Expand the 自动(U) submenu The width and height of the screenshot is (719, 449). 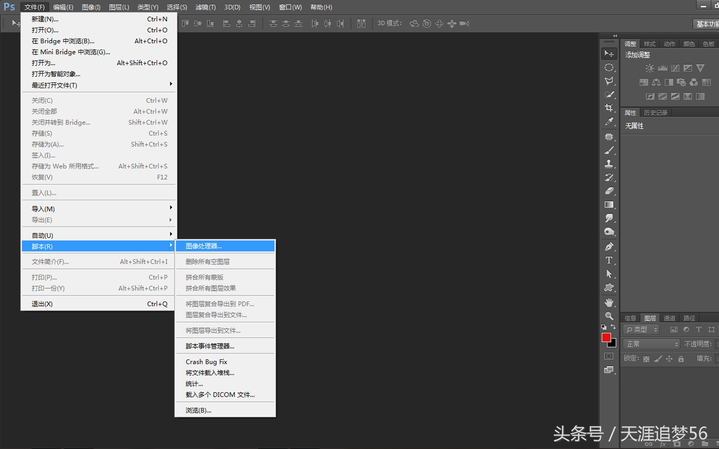(98, 235)
